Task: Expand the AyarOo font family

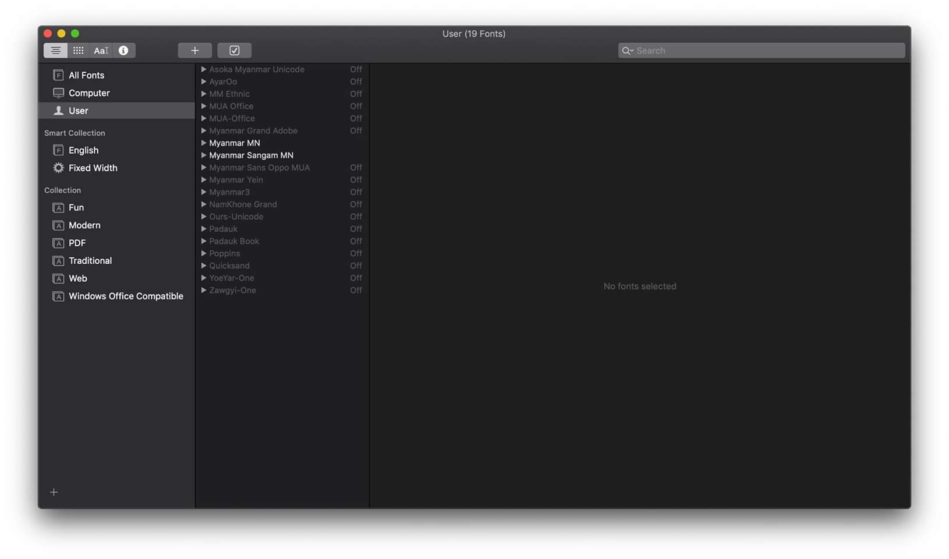Action: (204, 82)
